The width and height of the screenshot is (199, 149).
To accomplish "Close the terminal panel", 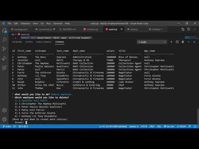I will pos(194,42).
